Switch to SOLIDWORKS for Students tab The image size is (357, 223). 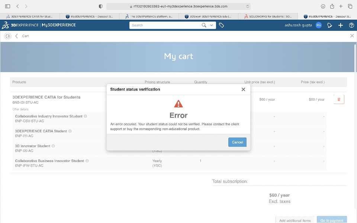pyautogui.click(x=268, y=16)
